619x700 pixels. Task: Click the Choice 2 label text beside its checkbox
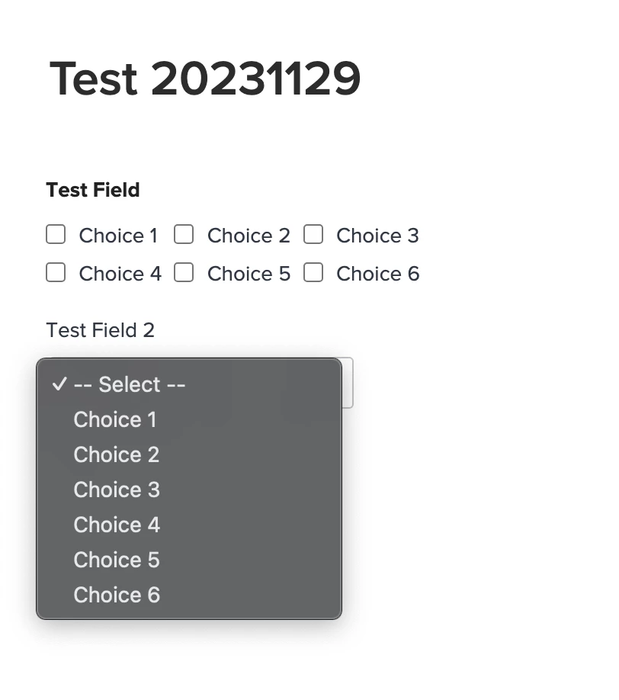click(x=249, y=236)
